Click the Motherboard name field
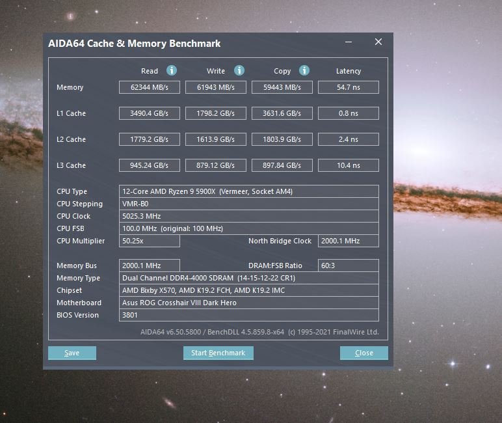This screenshot has width=502, height=423. point(249,303)
